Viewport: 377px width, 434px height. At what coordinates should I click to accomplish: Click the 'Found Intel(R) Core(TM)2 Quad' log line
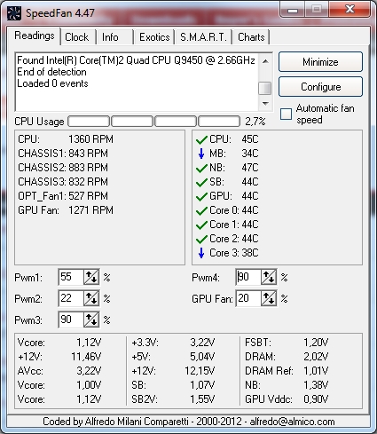coord(136,60)
